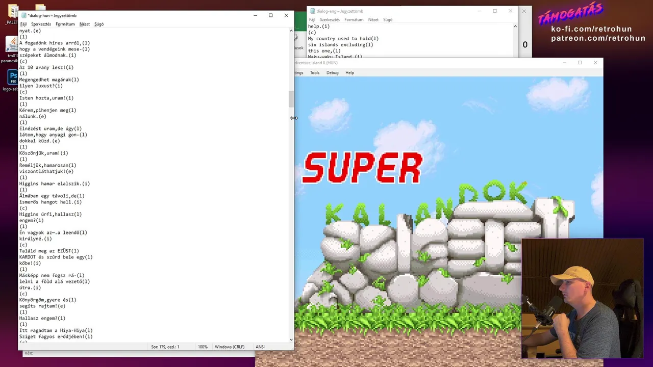The width and height of the screenshot is (653, 367).
Task: Close the dialog-hun Notepad window
Action: tap(286, 15)
